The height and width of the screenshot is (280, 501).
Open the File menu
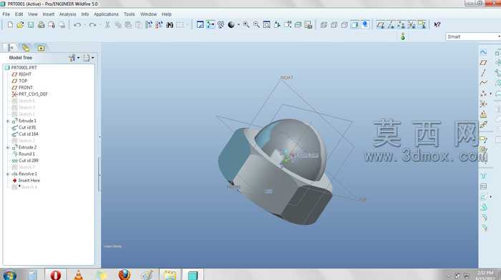click(x=6, y=14)
